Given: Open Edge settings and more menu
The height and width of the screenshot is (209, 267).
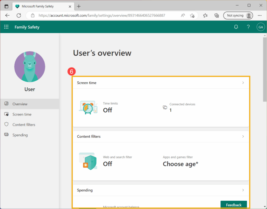Looking at the screenshot, I should (259, 15).
